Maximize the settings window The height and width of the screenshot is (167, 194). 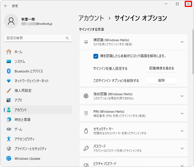[177, 4]
